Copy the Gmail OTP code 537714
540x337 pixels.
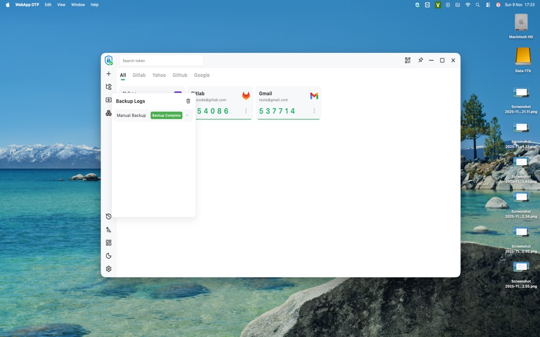click(x=277, y=111)
